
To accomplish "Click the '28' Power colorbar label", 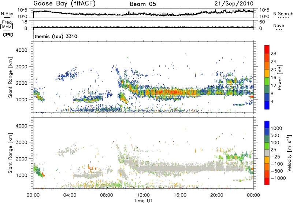I will (273, 53).
